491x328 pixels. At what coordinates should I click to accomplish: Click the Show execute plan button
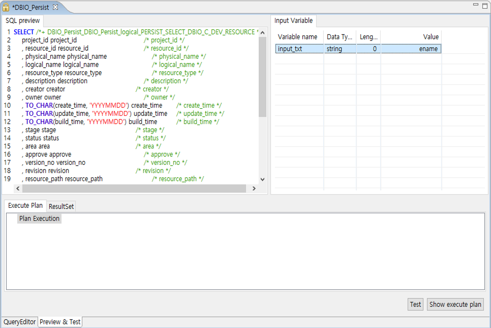click(455, 304)
